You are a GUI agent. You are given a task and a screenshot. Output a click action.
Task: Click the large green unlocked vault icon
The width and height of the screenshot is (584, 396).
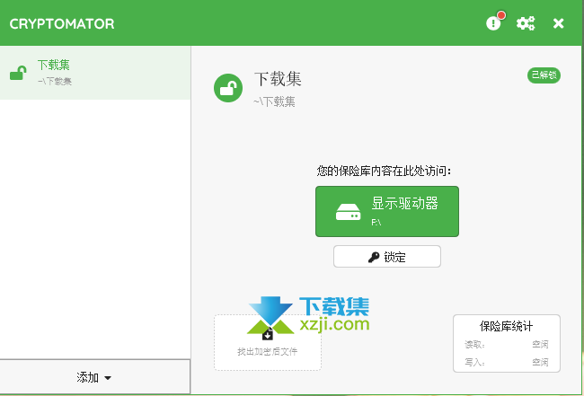[228, 88]
